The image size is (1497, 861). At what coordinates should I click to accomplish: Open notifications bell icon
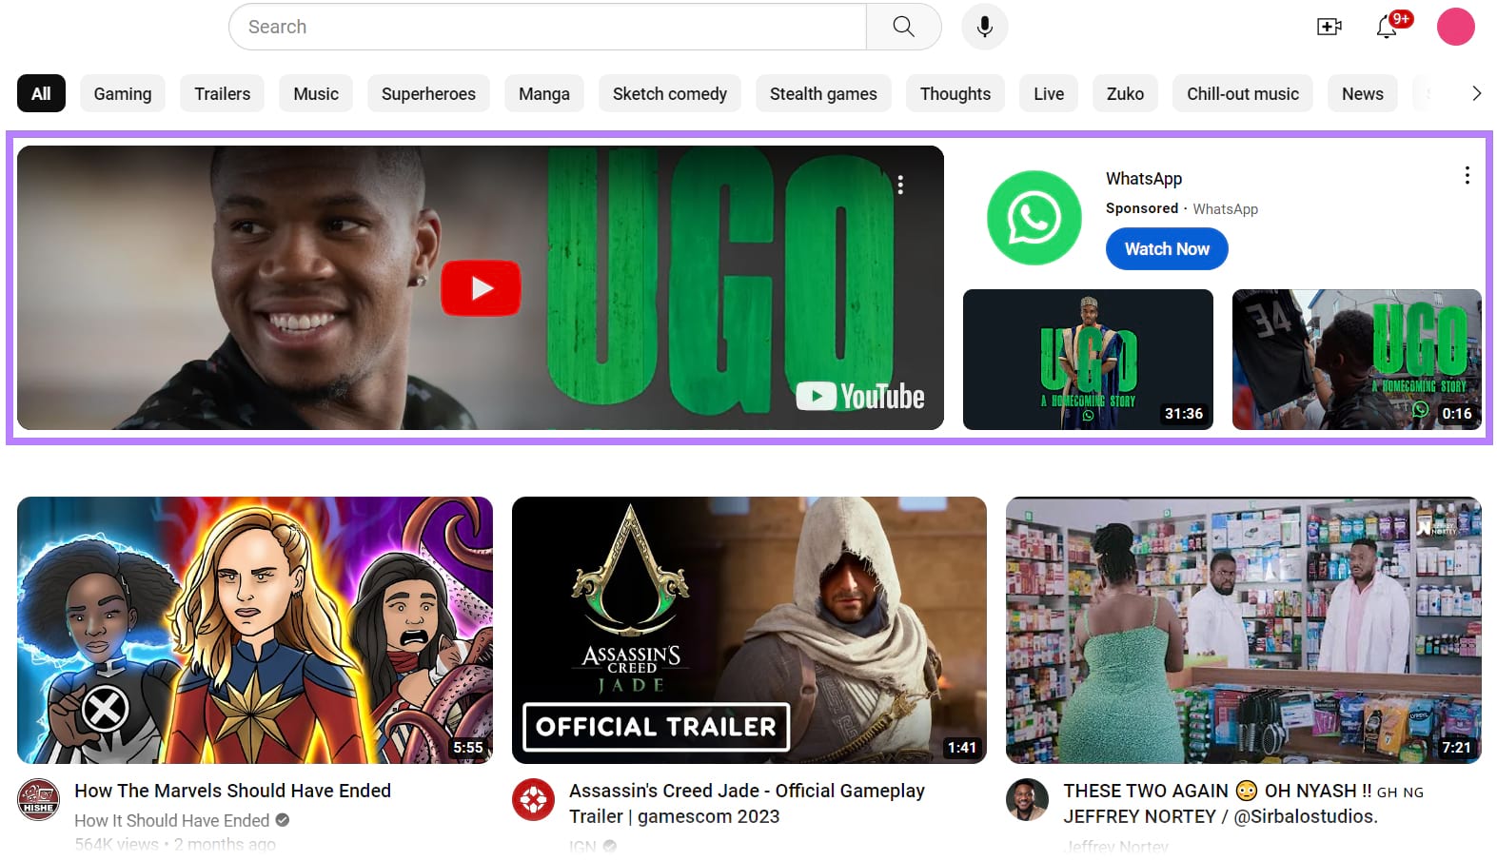click(1387, 27)
